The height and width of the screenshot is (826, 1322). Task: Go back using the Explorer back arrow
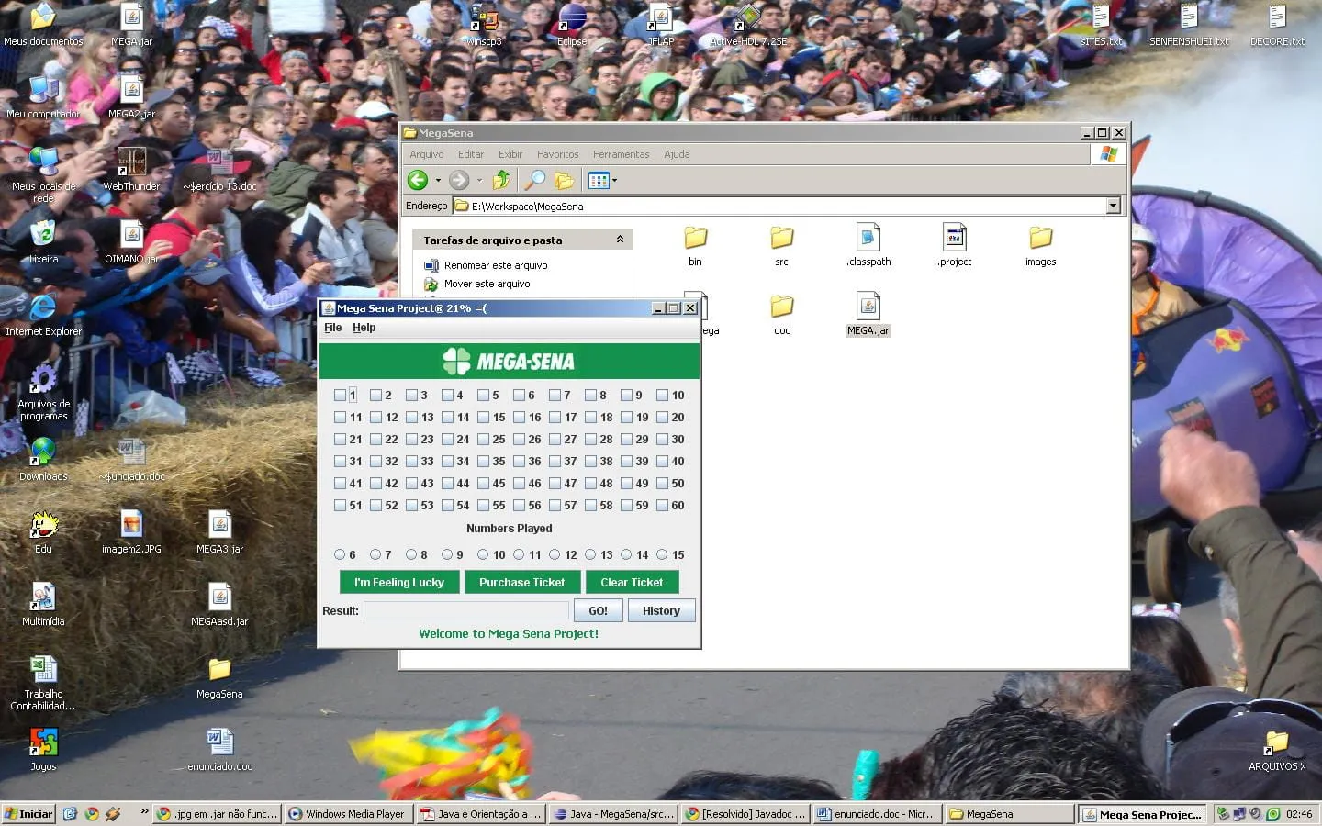pos(418,180)
